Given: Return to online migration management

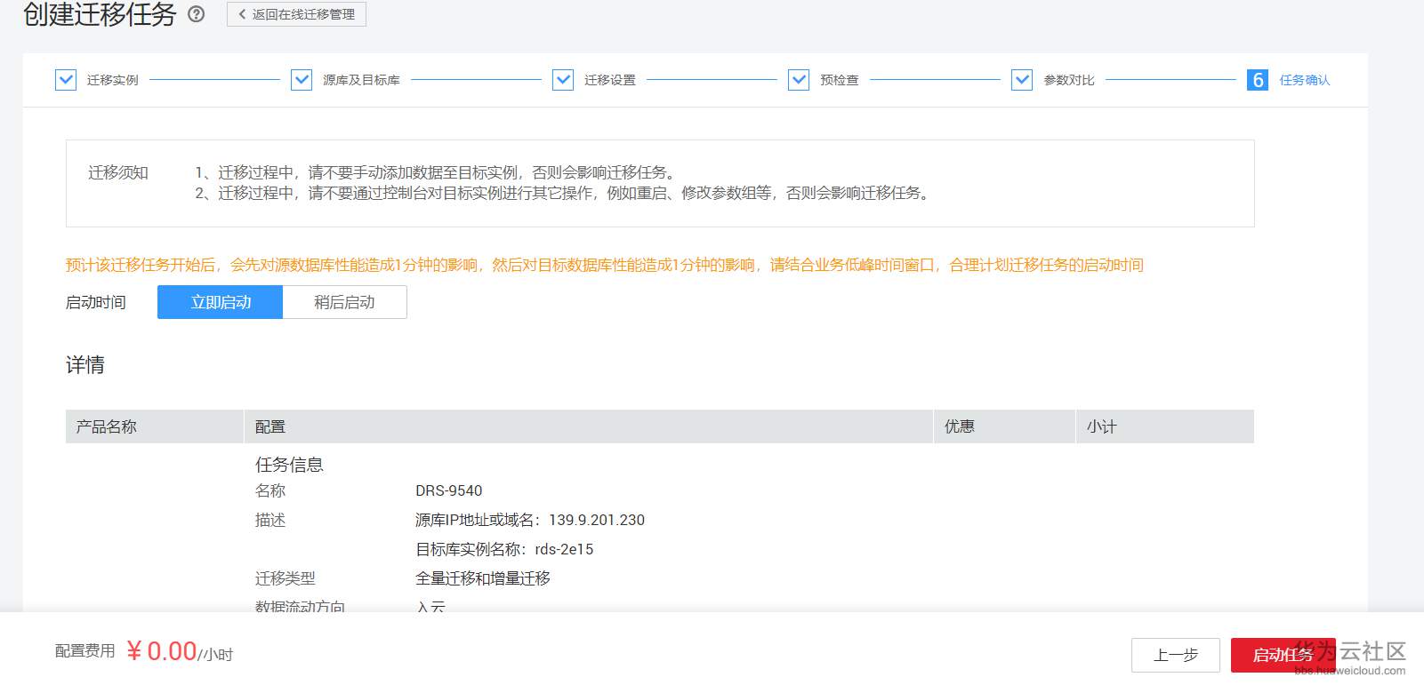Looking at the screenshot, I should (296, 14).
